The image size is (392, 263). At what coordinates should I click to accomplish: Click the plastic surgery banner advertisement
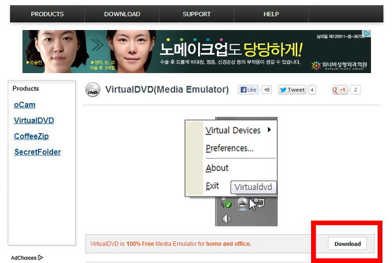tap(197, 52)
